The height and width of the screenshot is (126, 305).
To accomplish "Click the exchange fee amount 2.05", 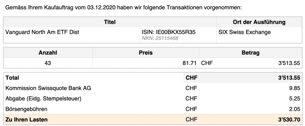I will [x=293, y=109].
